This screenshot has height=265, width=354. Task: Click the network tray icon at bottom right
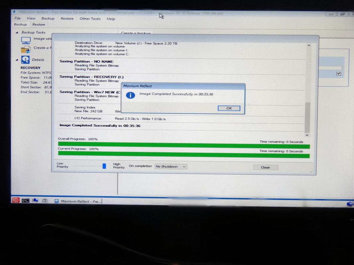350,204
